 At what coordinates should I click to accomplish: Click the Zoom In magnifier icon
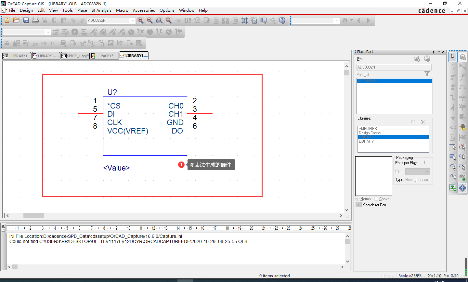pyautogui.click(x=140, y=20)
